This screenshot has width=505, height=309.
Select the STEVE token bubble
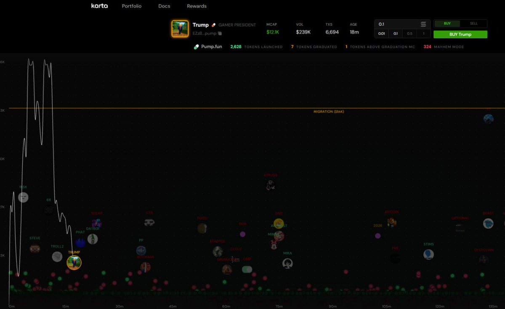[x=35, y=248]
